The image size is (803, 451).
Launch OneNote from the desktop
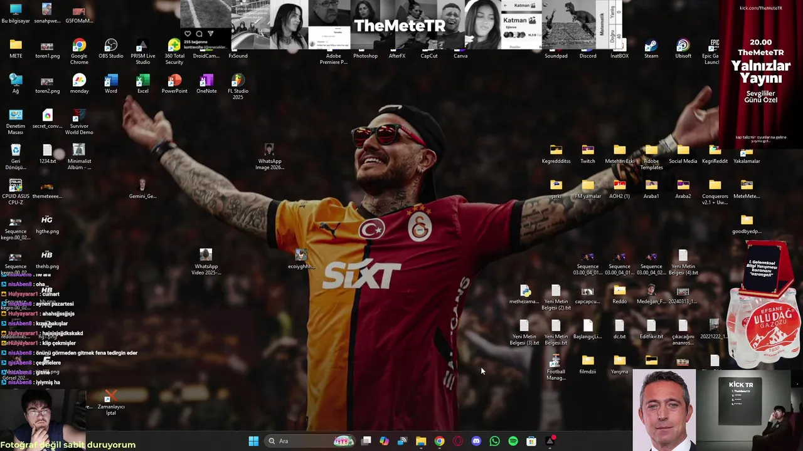206,83
